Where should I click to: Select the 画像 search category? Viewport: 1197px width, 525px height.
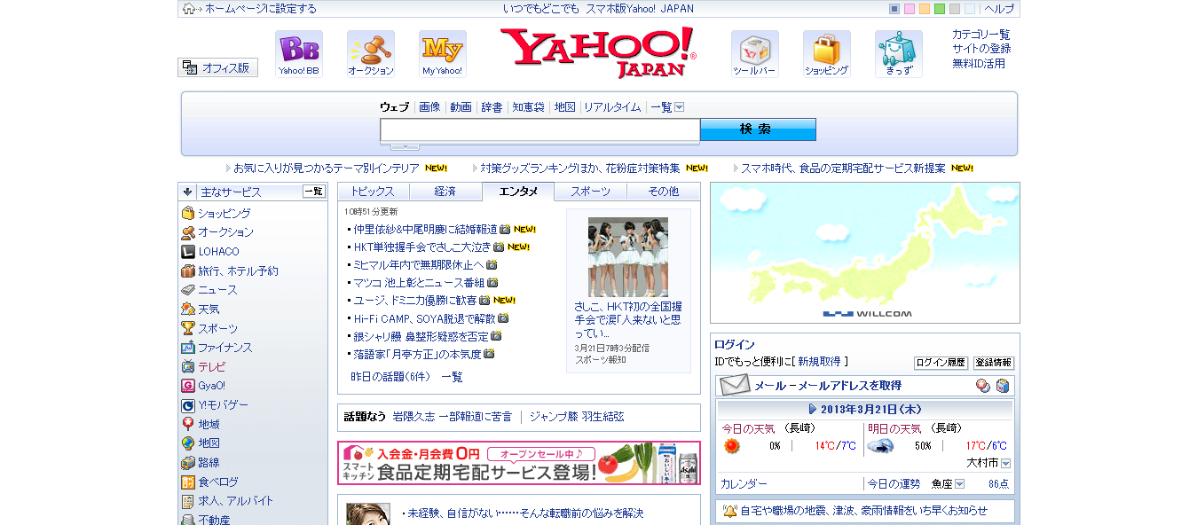tap(429, 107)
